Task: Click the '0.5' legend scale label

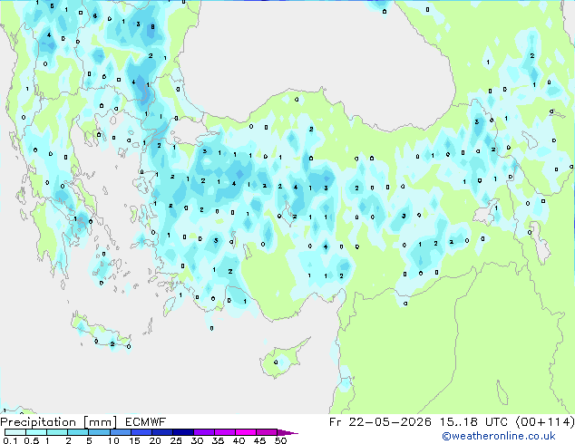Action: tap(32, 440)
